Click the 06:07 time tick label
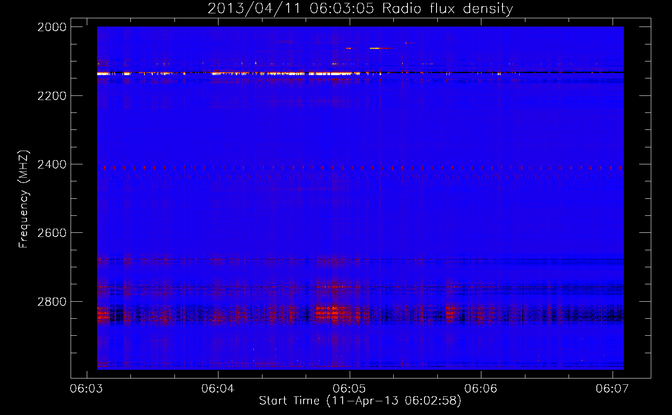The image size is (672, 415). coord(612,388)
